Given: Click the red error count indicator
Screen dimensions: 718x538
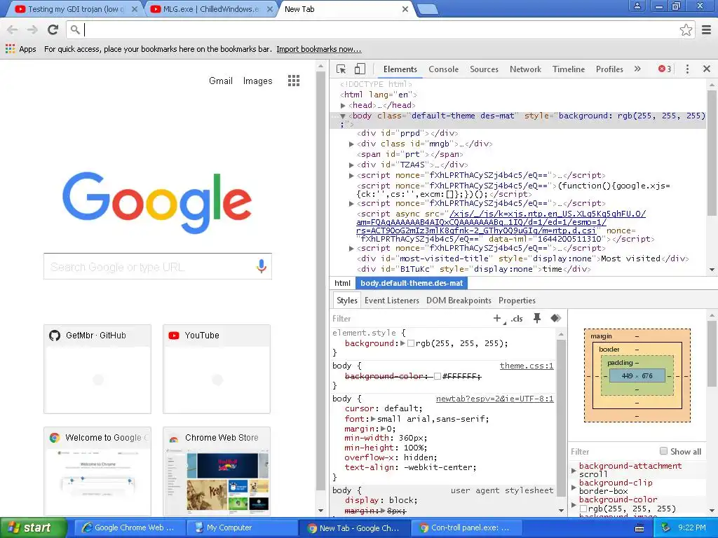Looking at the screenshot, I should [x=665, y=69].
